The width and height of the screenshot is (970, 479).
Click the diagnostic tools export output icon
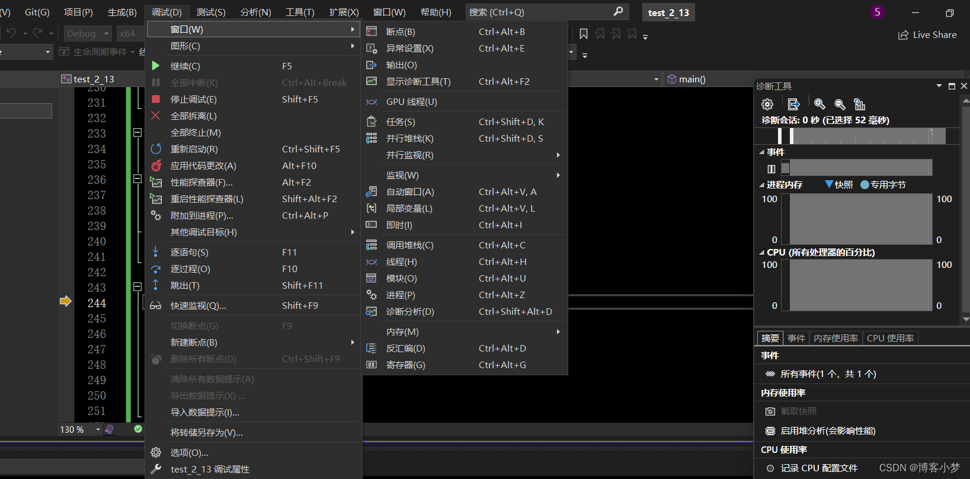(x=794, y=104)
